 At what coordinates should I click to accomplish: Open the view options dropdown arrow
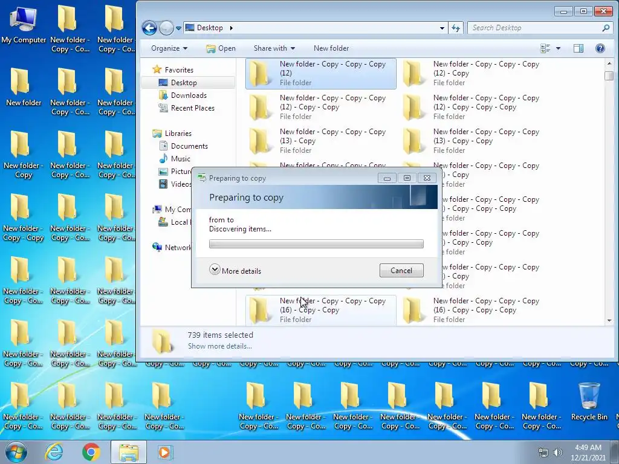558,48
